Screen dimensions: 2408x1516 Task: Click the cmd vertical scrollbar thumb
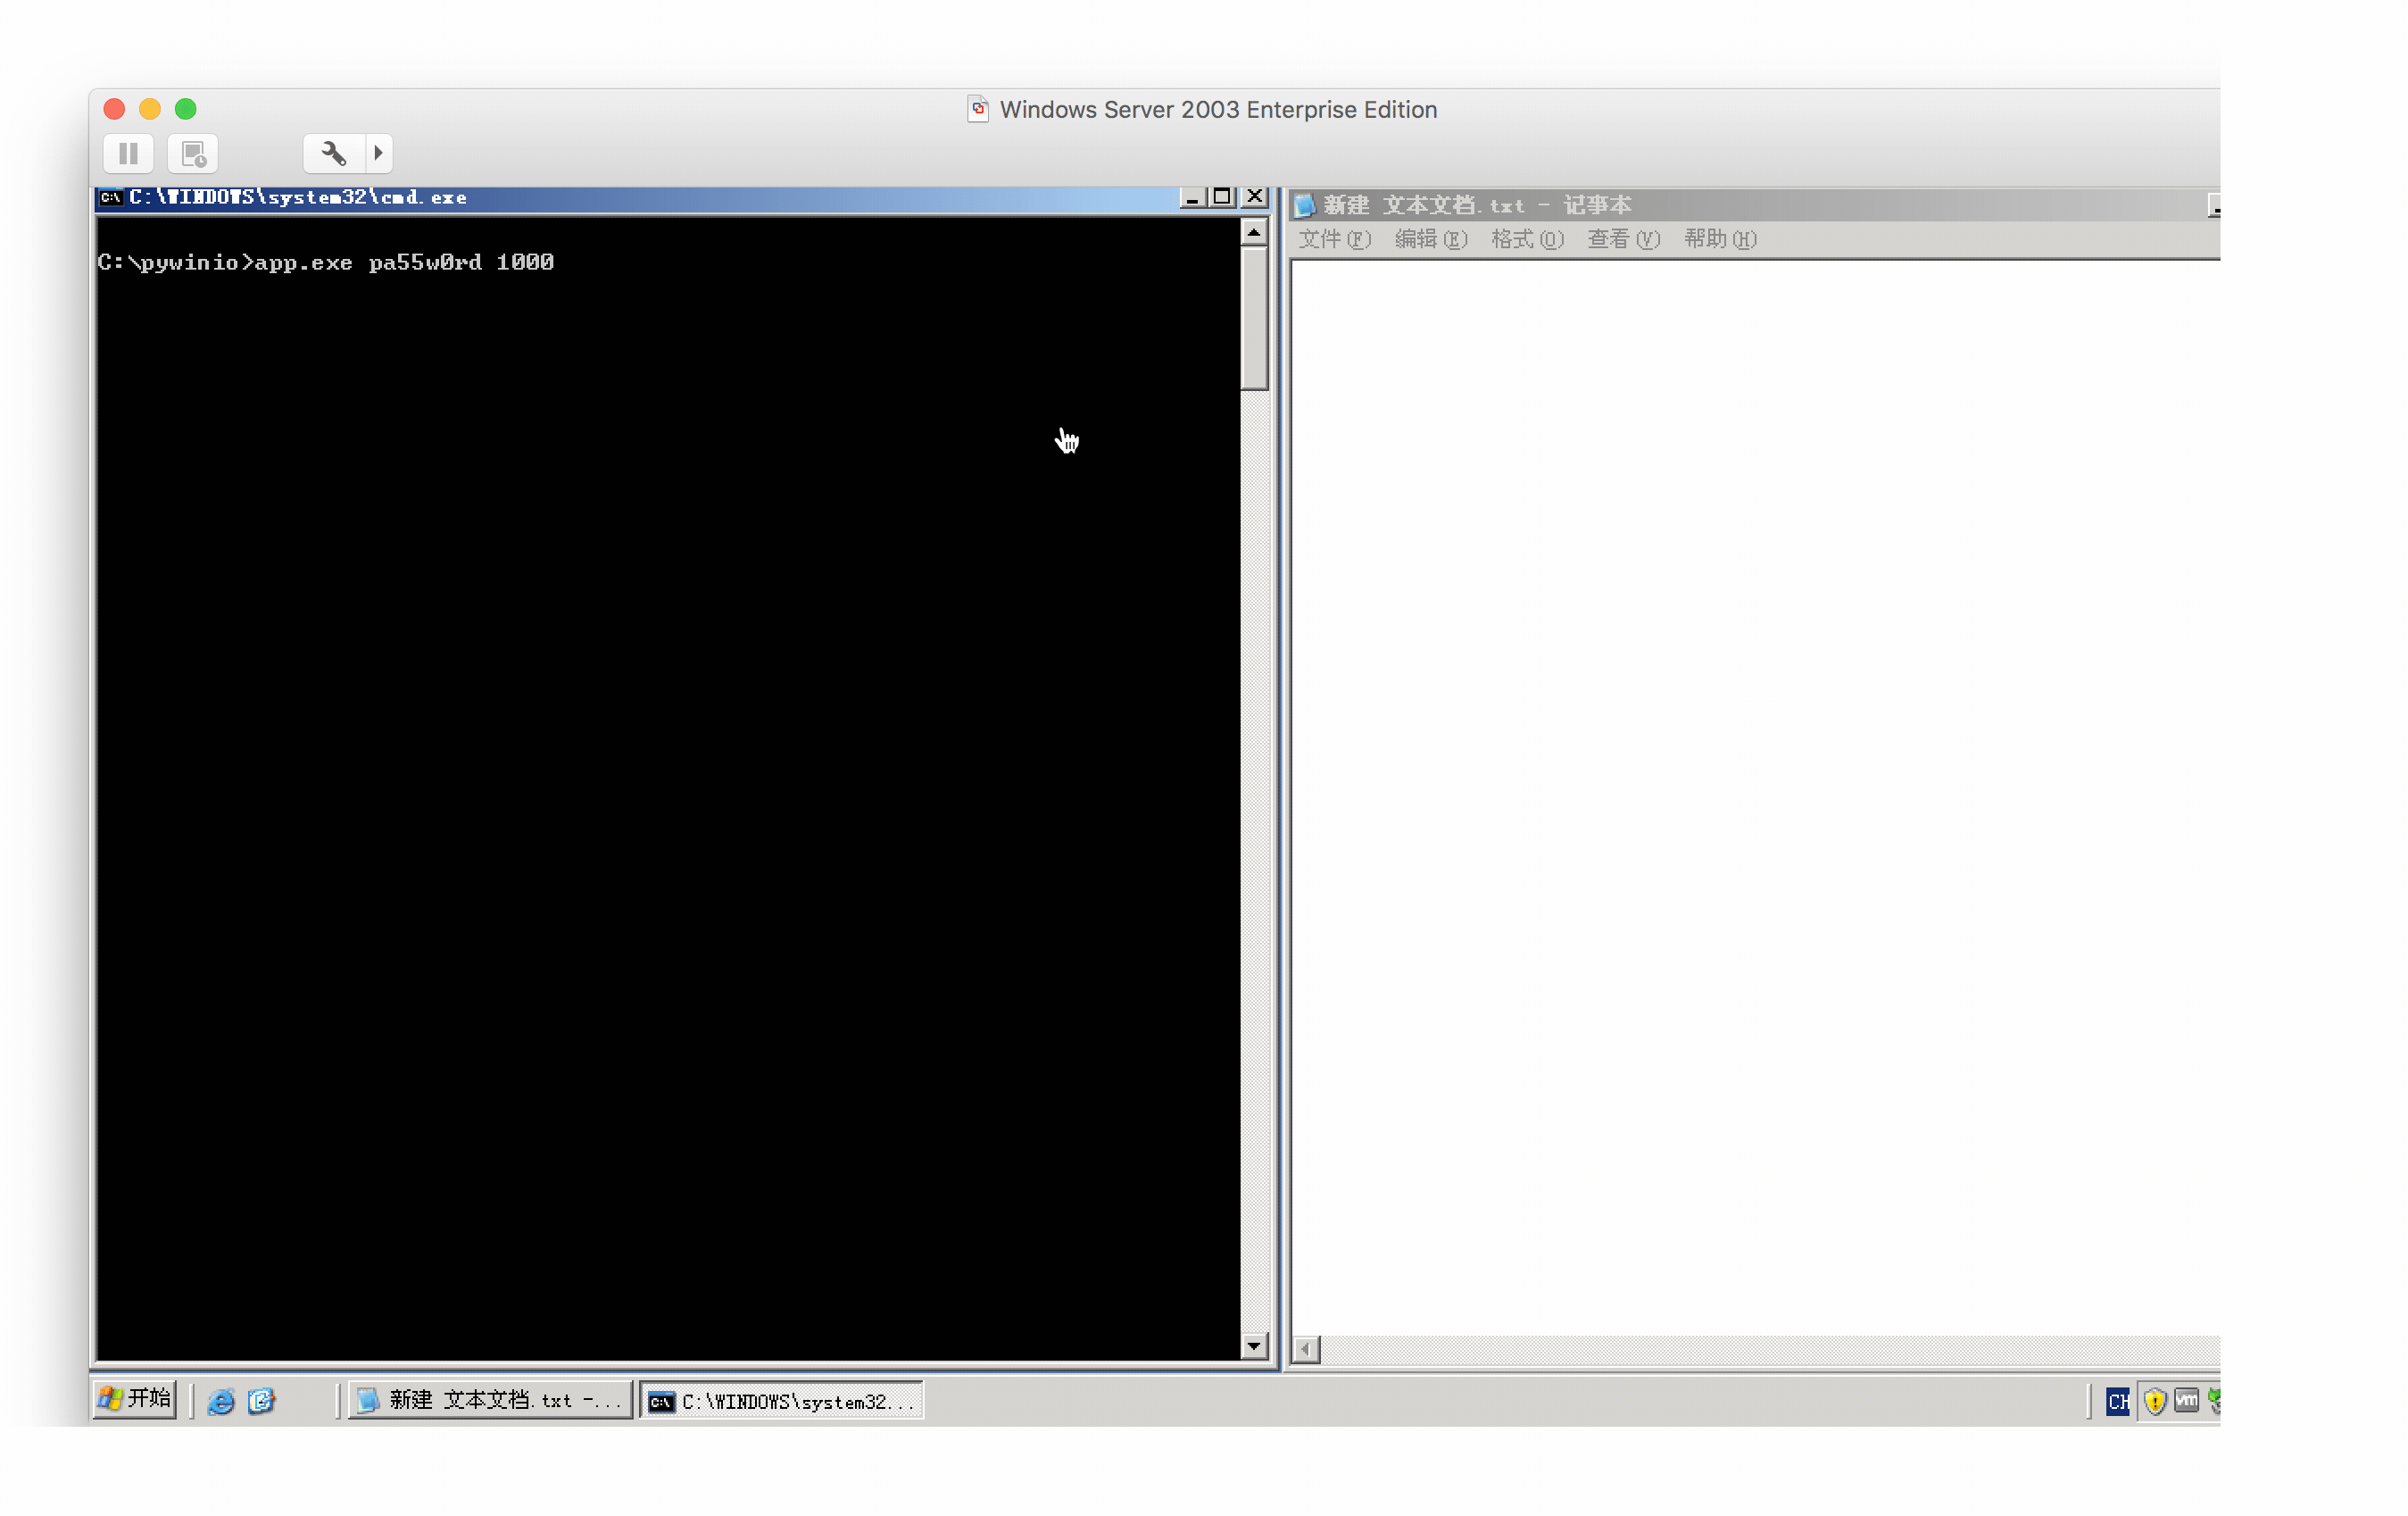[1254, 318]
